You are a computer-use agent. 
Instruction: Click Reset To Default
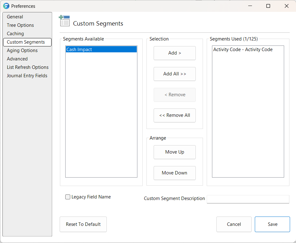[83, 224]
